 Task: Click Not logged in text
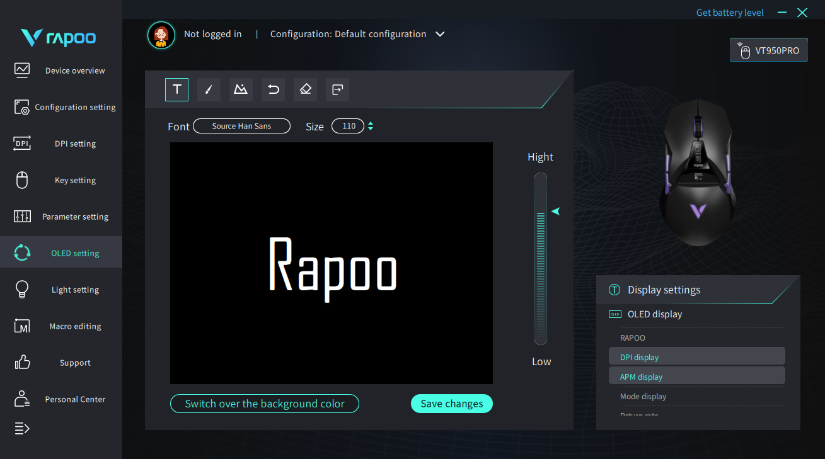point(212,34)
